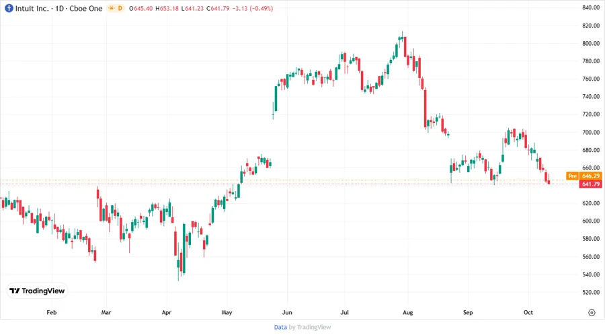
Task: Click the 700.00 price axis label
Action: [x=591, y=132]
